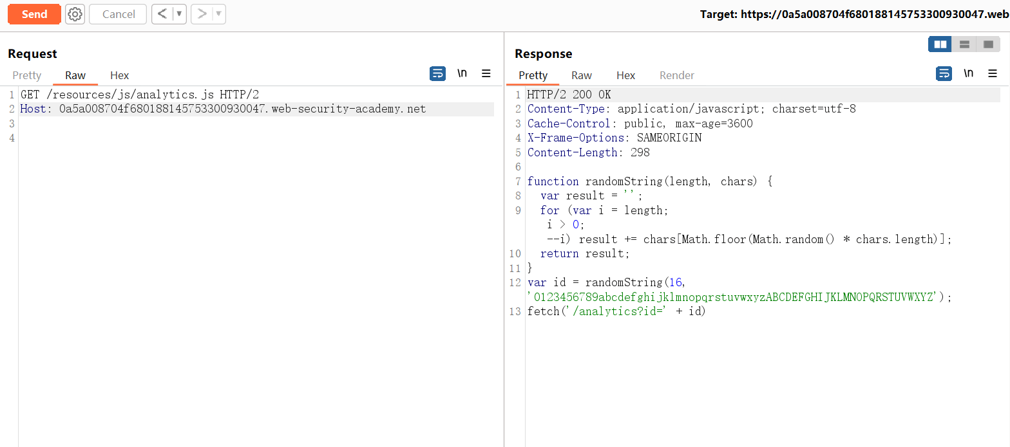Open request settings gear icon
The width and height of the screenshot is (1010, 447).
tap(75, 14)
